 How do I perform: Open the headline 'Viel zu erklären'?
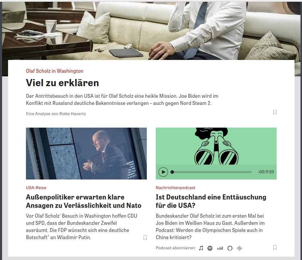coord(62,83)
